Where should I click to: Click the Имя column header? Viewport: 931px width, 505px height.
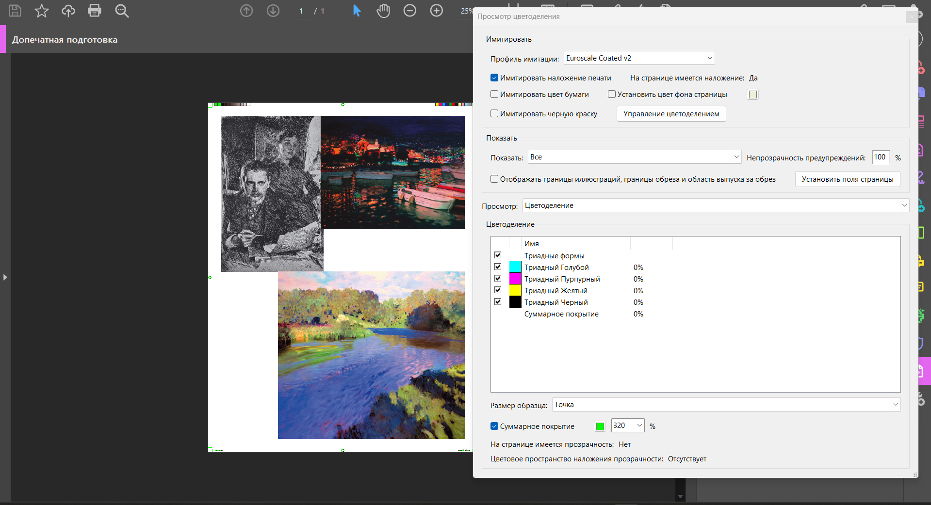(576, 244)
